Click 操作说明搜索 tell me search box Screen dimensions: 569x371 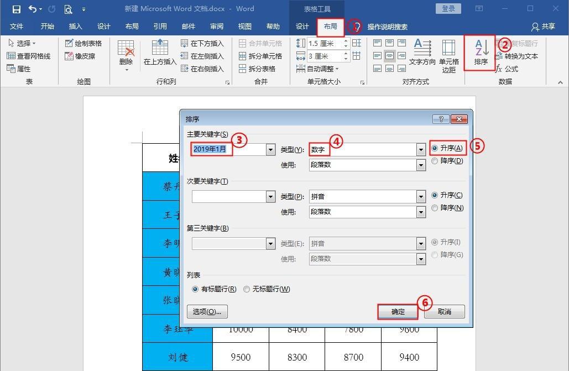(x=387, y=27)
